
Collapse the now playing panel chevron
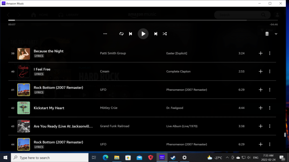tap(276, 34)
